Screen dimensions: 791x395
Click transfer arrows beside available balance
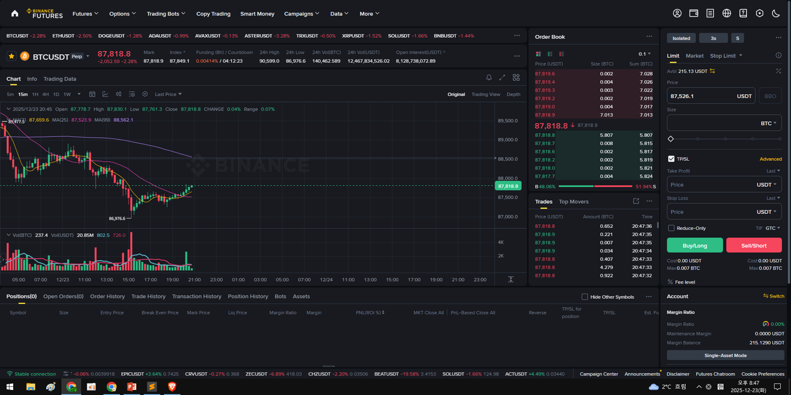712,71
